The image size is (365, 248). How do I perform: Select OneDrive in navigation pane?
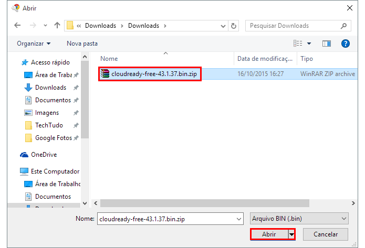pyautogui.click(x=44, y=155)
